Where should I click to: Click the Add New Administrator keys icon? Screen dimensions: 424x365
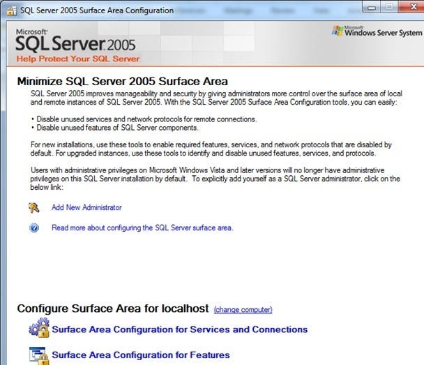click(x=33, y=208)
